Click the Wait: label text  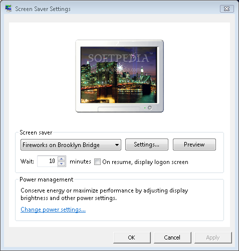pos(27,161)
